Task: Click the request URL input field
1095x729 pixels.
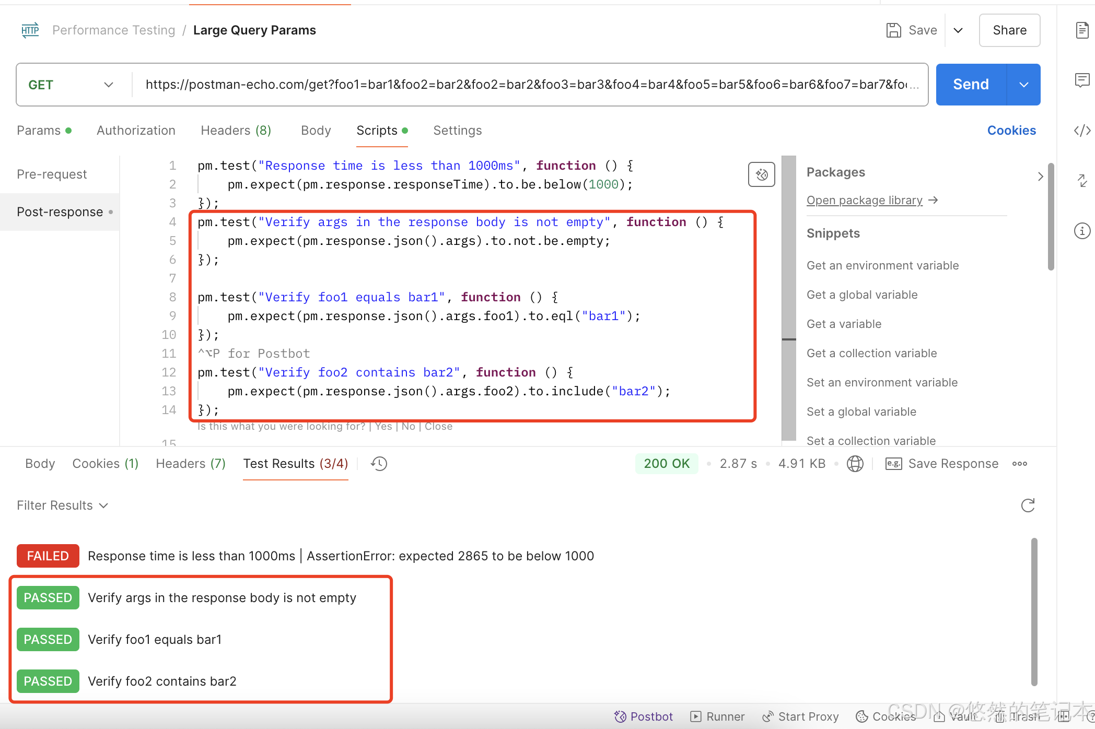Action: click(522, 85)
